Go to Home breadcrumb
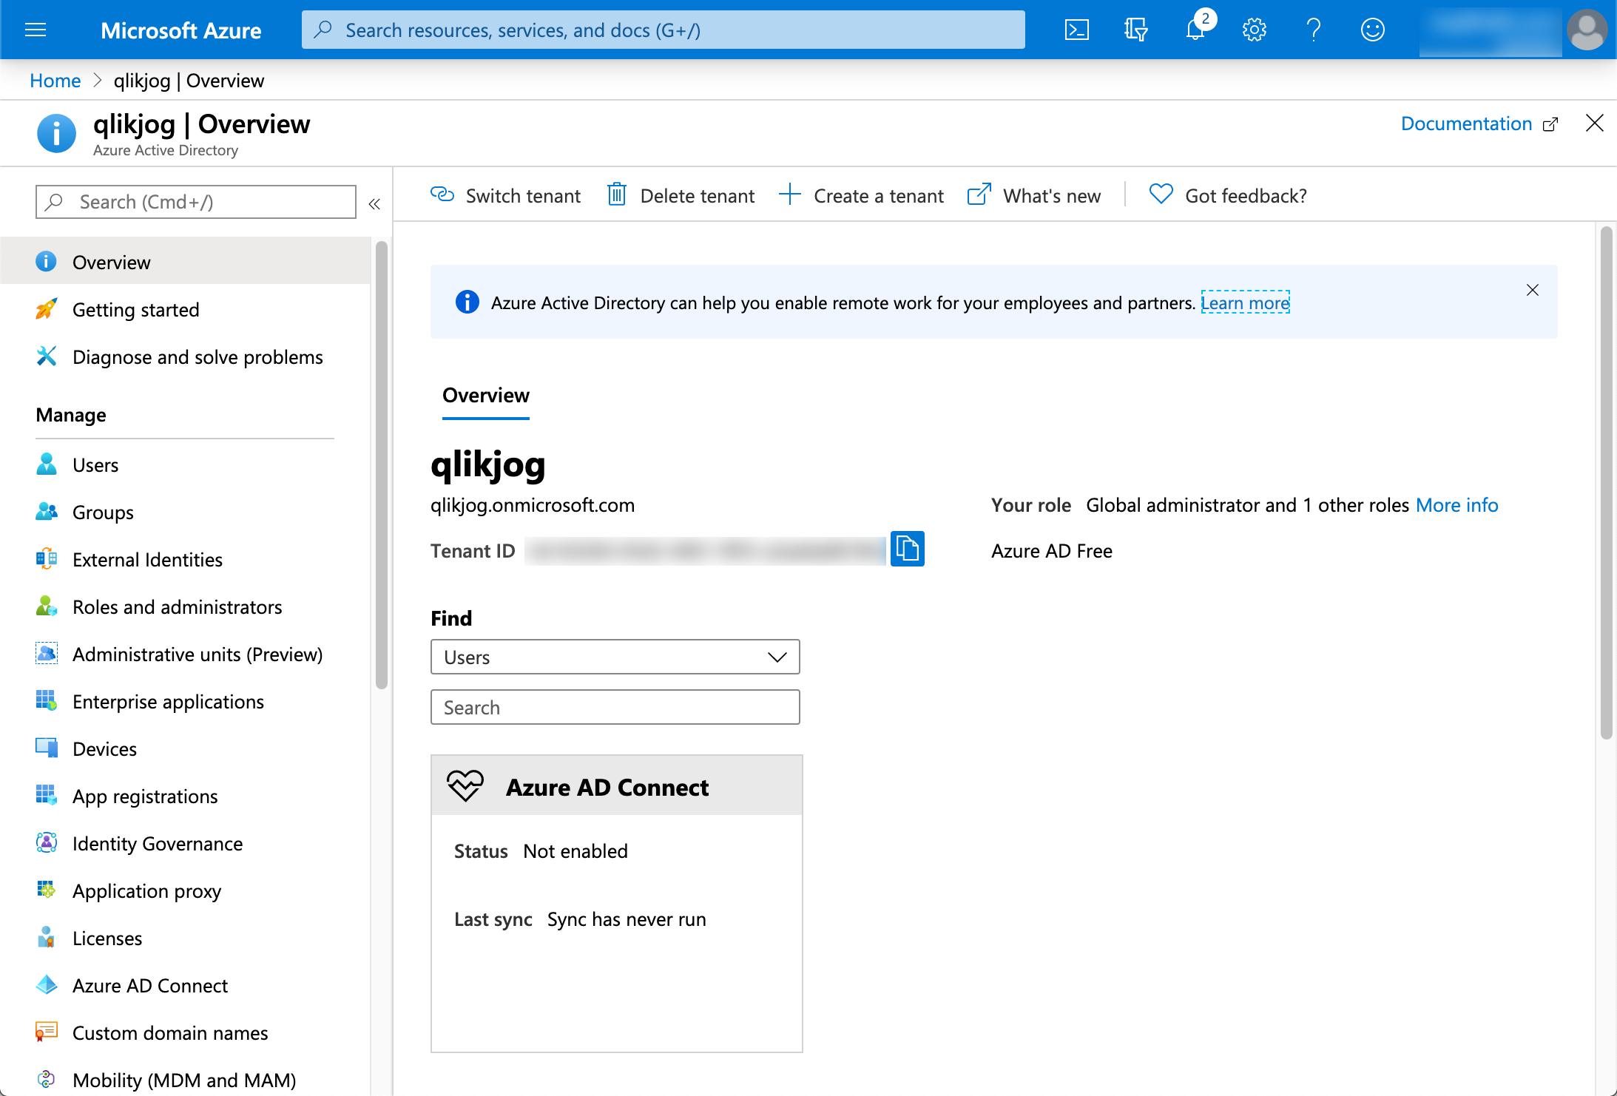 (55, 81)
